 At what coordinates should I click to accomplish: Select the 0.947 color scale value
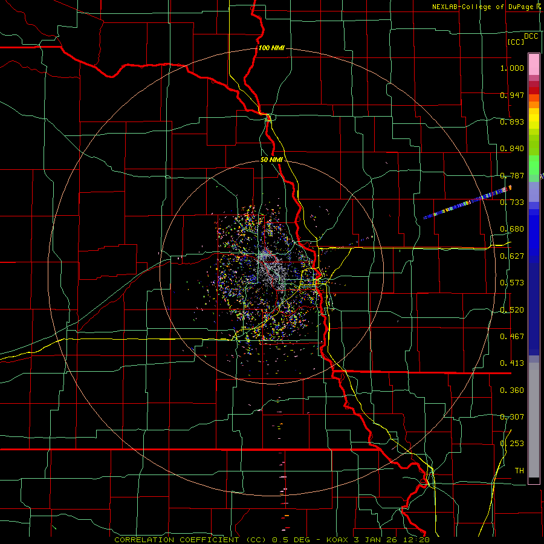pyautogui.click(x=512, y=95)
